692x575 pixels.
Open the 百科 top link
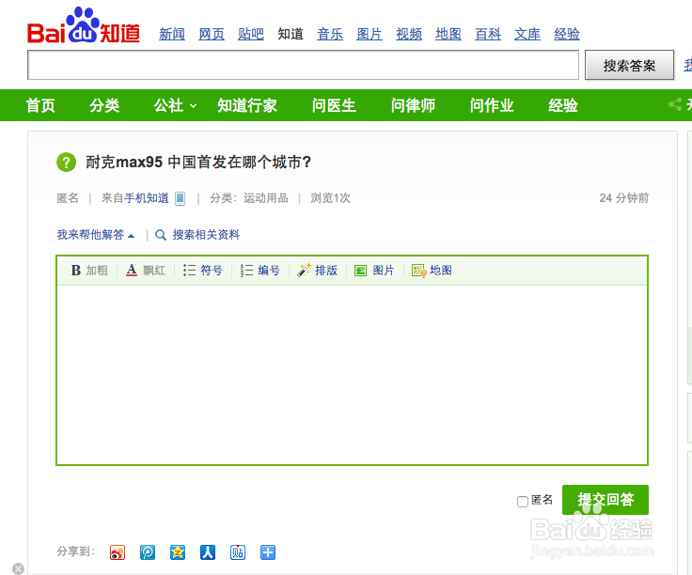[x=488, y=34]
